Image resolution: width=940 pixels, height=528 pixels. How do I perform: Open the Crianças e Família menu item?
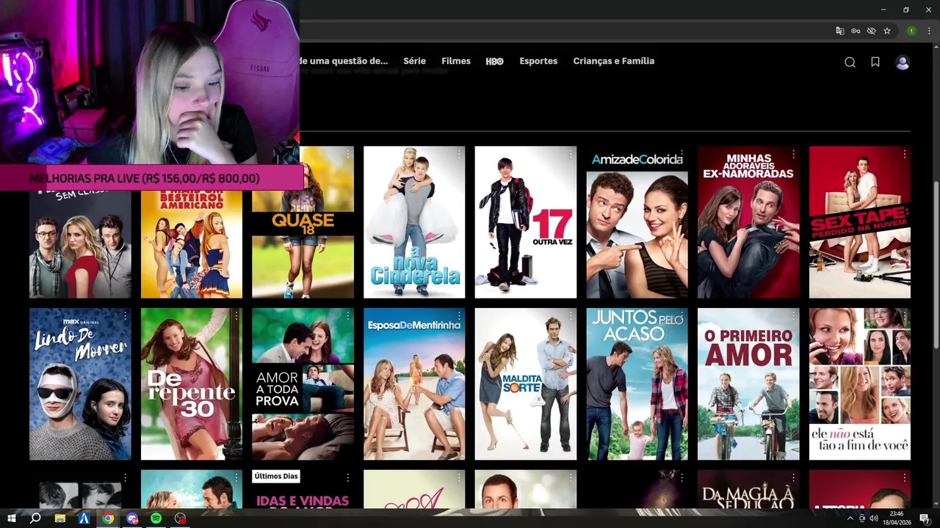(x=614, y=61)
